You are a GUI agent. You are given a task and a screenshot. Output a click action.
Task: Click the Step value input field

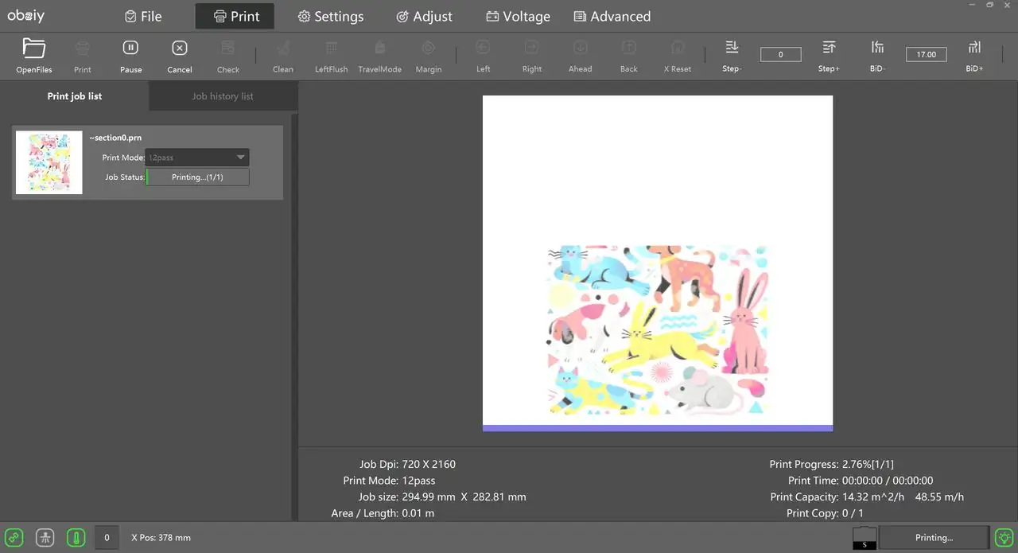[781, 54]
